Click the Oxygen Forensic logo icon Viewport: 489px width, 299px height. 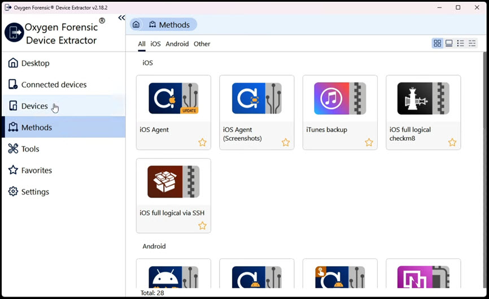click(14, 32)
